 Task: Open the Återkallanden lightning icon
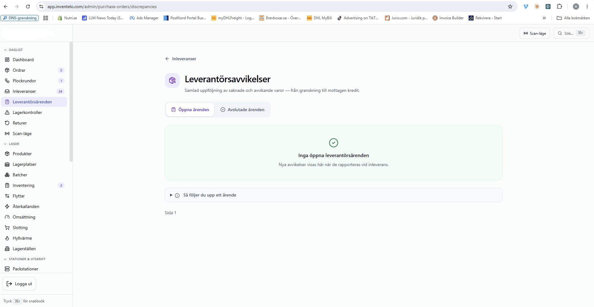click(7, 206)
